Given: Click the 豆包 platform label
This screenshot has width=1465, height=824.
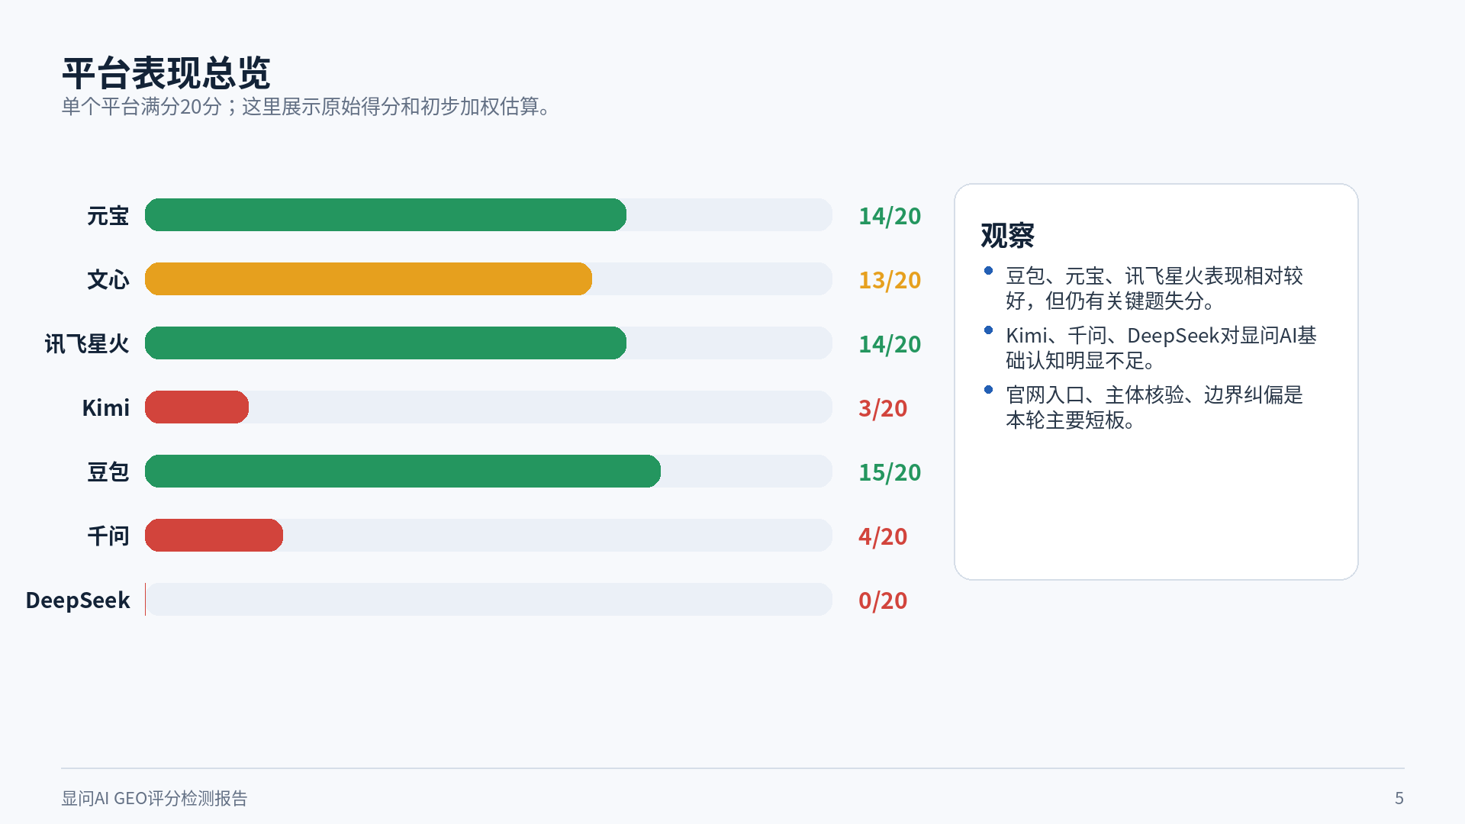Looking at the screenshot, I should [108, 472].
